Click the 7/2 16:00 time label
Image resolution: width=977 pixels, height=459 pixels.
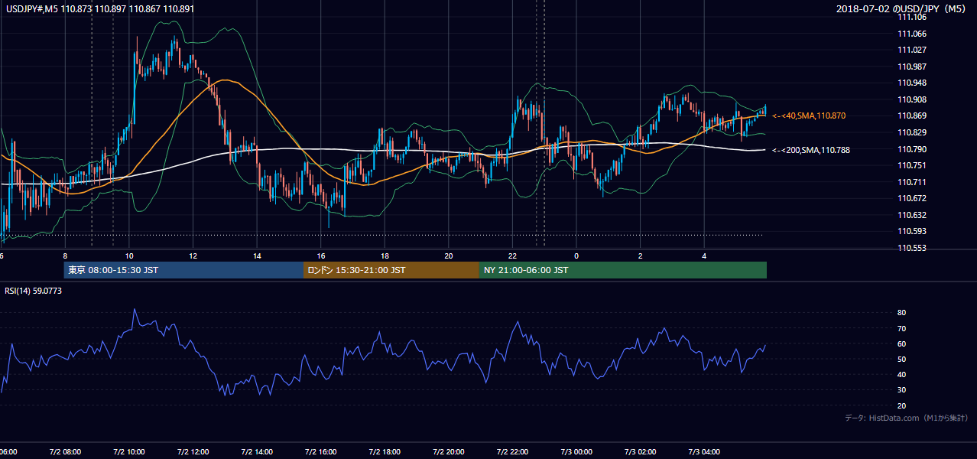tap(320, 452)
